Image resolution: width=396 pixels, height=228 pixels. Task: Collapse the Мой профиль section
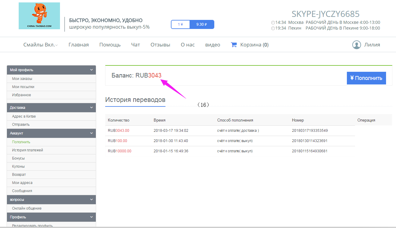click(x=92, y=70)
